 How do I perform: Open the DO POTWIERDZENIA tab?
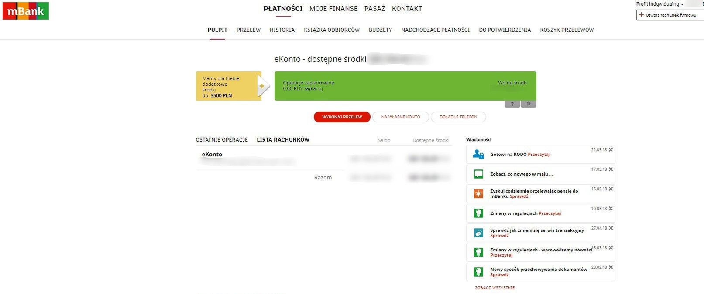(x=505, y=30)
